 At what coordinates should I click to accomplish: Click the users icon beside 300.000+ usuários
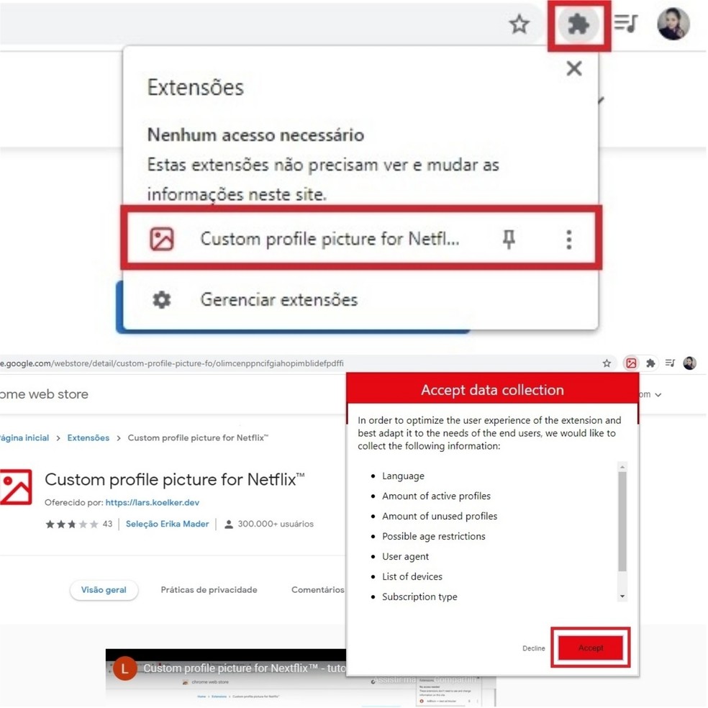[x=229, y=525]
